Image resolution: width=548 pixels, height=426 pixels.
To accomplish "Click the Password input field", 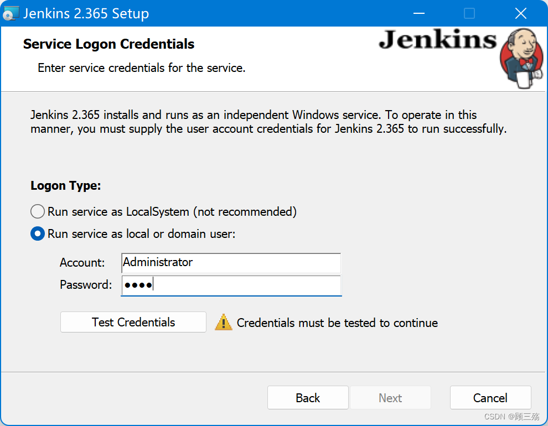I will (231, 285).
